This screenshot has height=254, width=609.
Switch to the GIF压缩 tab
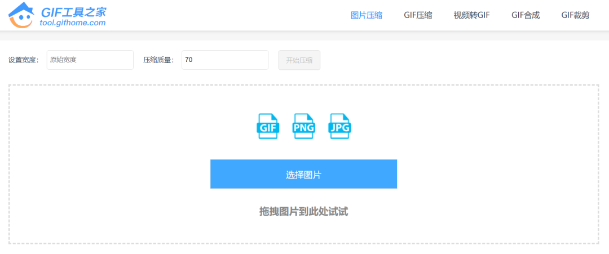[x=418, y=16]
